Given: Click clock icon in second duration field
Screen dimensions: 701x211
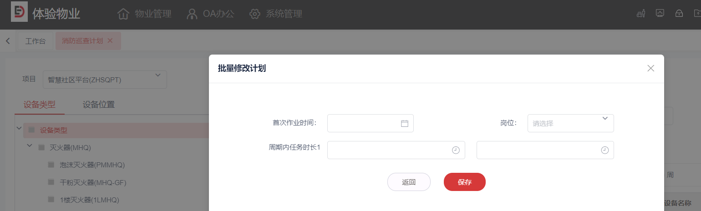Looking at the screenshot, I should 604,150.
